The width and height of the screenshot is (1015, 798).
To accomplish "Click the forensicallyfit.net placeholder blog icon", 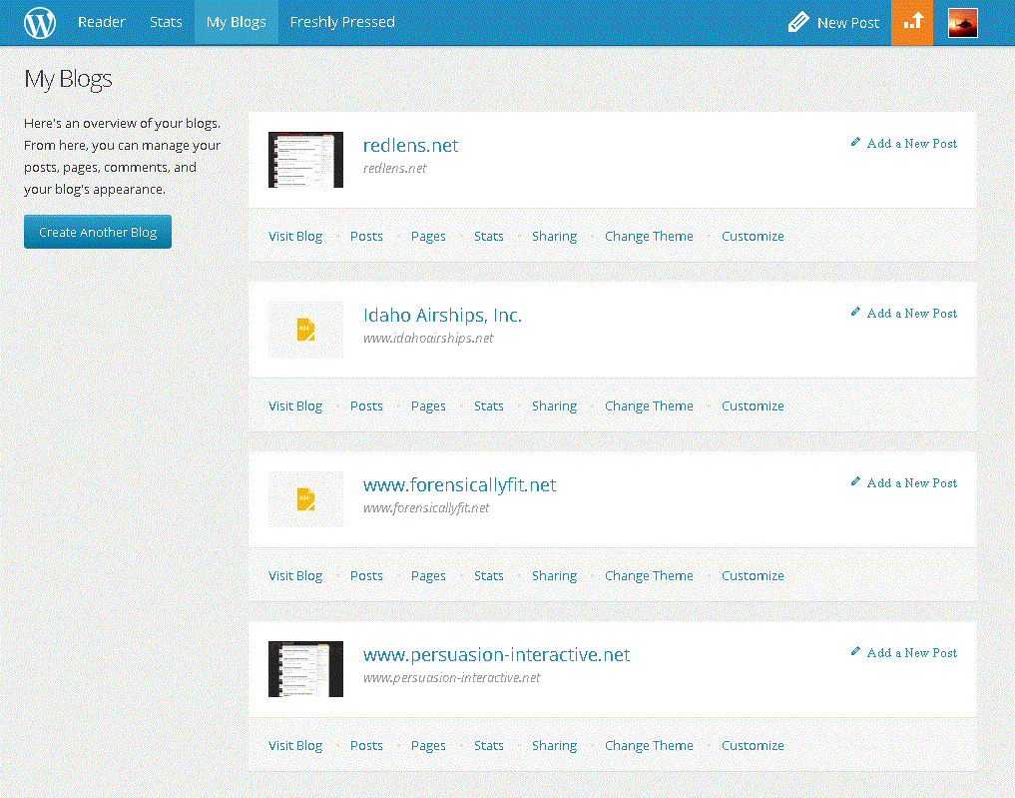I will tap(305, 499).
